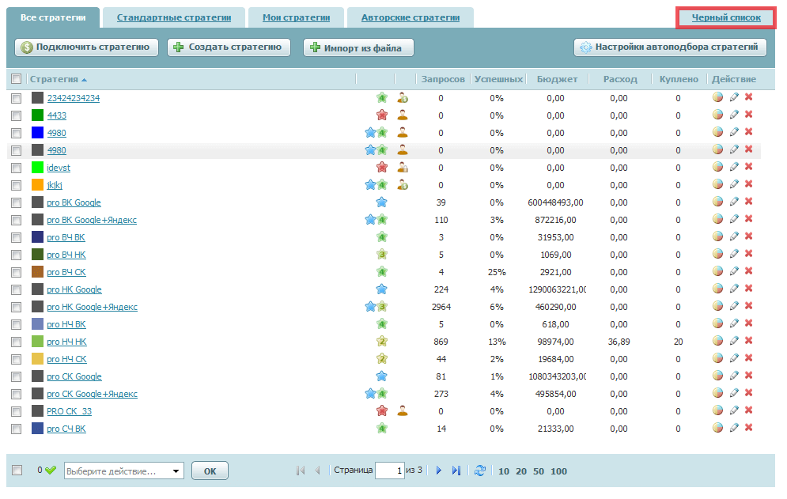
Task: Click the orange color swatch beside "jkjkj"
Action: [x=38, y=185]
